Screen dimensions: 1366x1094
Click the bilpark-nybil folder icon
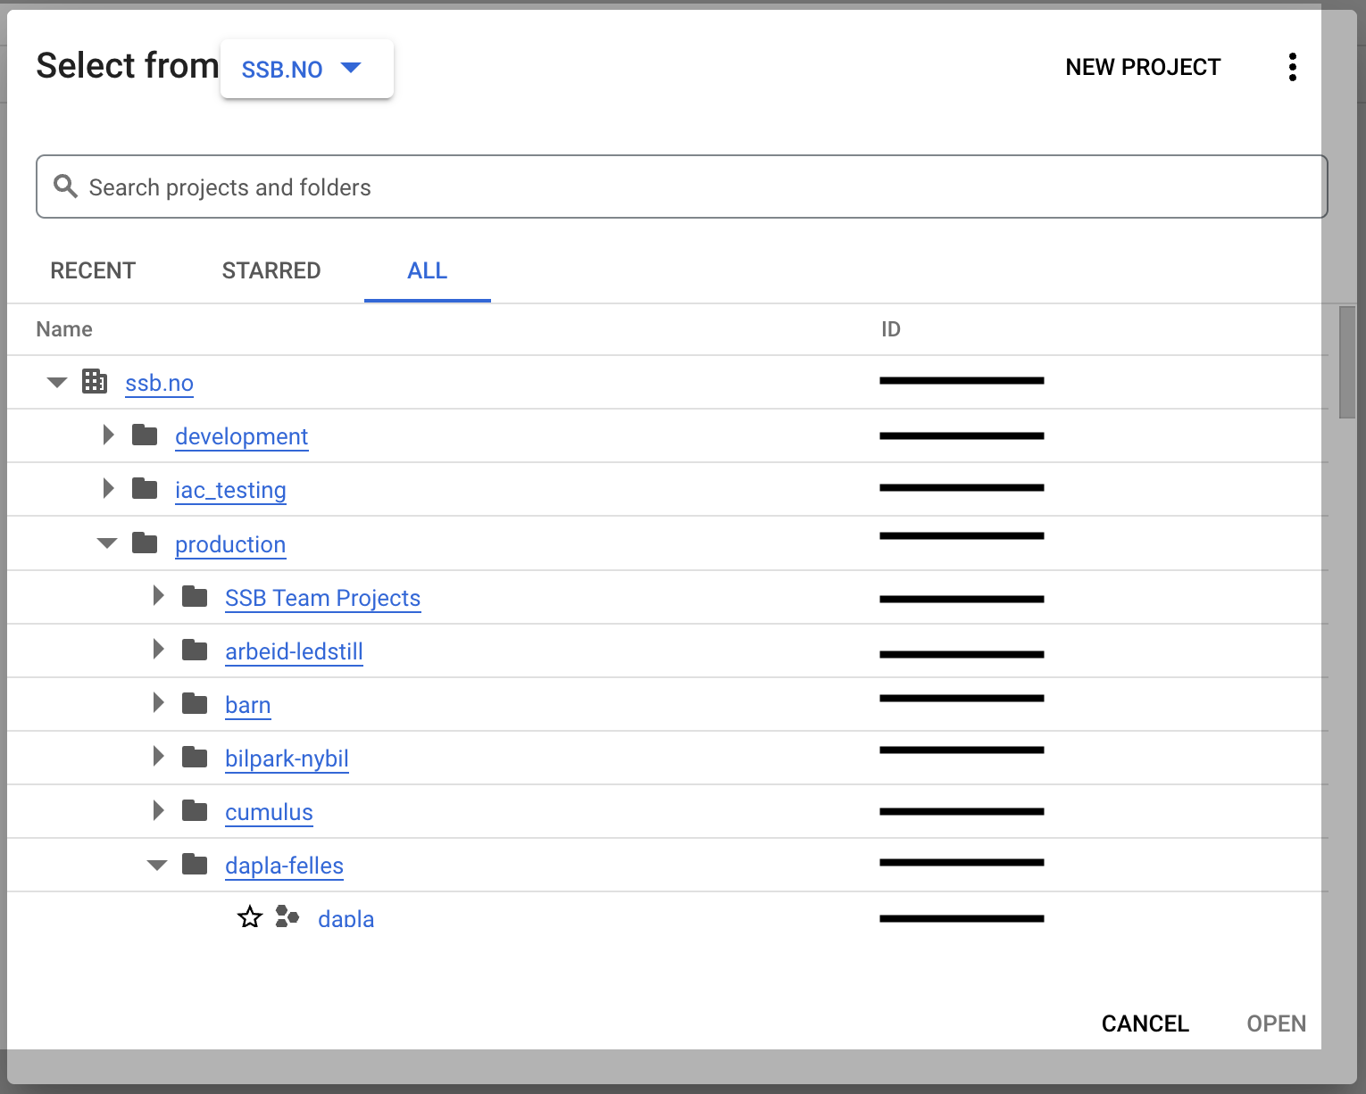195,757
